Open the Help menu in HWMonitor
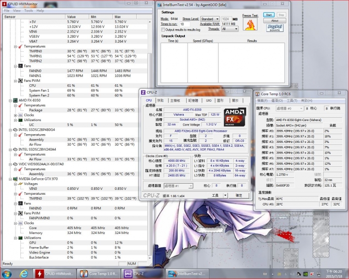 [40, 11]
